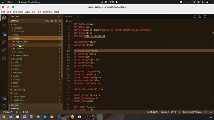Click the Explorer file tree scrollbar

[x=62, y=51]
